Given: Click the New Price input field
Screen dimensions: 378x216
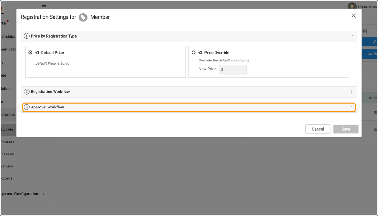Looking at the screenshot, I should tap(233, 69).
